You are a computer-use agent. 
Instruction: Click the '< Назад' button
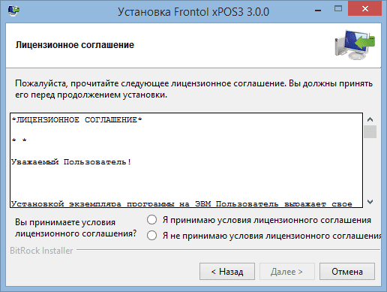pos(227,271)
